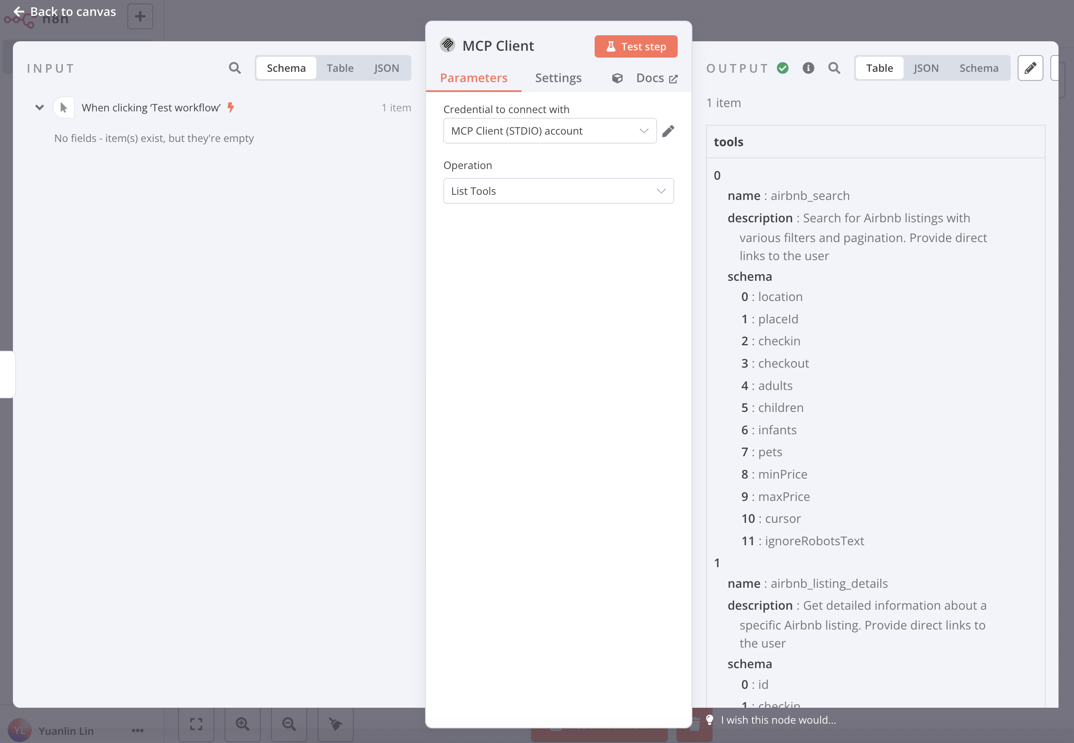The image size is (1074, 743).
Task: Click the 'adults' schema entry
Action: [x=775, y=385]
